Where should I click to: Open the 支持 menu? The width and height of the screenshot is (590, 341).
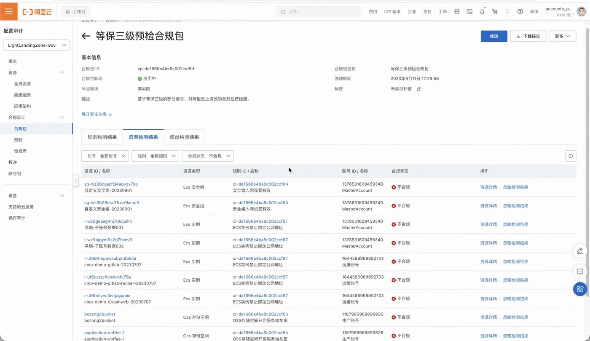click(427, 12)
